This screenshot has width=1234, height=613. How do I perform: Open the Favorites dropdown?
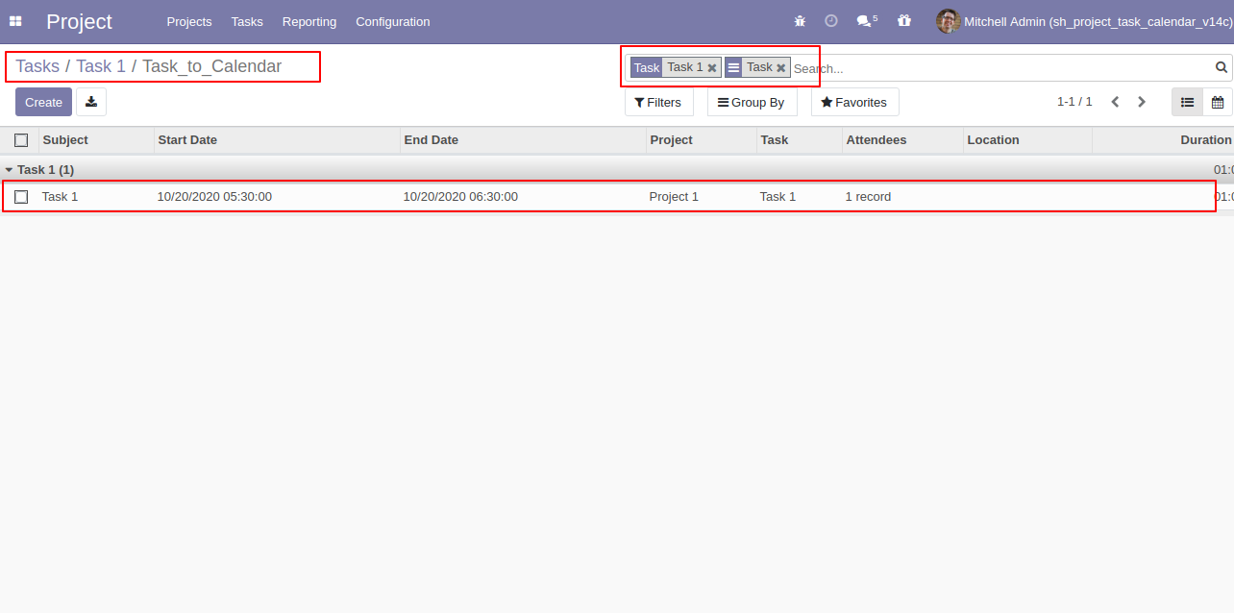point(854,102)
